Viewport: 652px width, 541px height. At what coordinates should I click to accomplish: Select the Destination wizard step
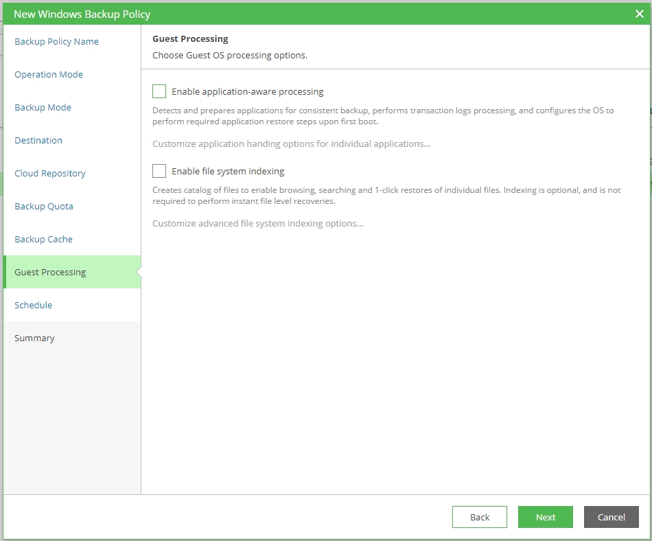[x=38, y=140]
